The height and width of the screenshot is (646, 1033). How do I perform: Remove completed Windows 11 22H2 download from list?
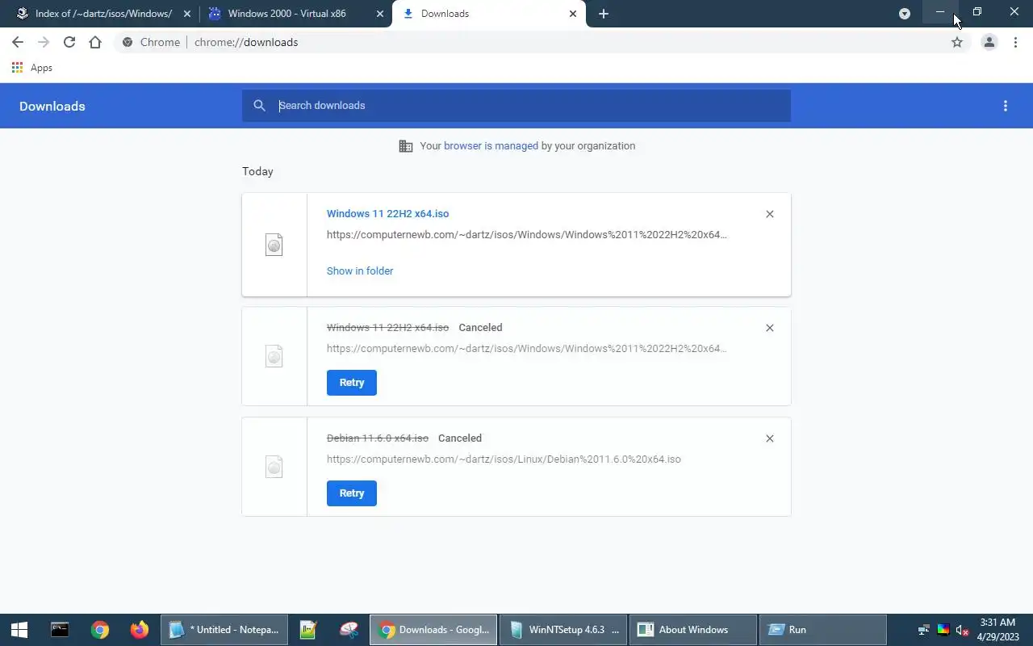pyautogui.click(x=769, y=214)
